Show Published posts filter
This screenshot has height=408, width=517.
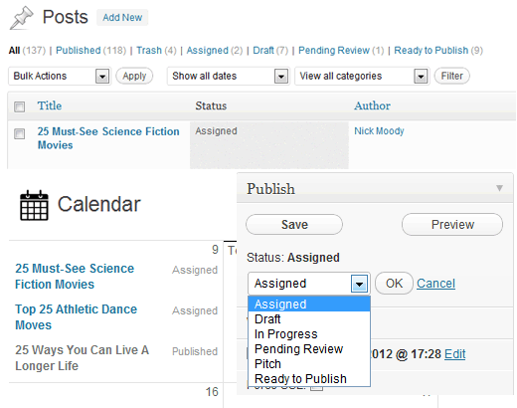pyautogui.click(x=79, y=51)
